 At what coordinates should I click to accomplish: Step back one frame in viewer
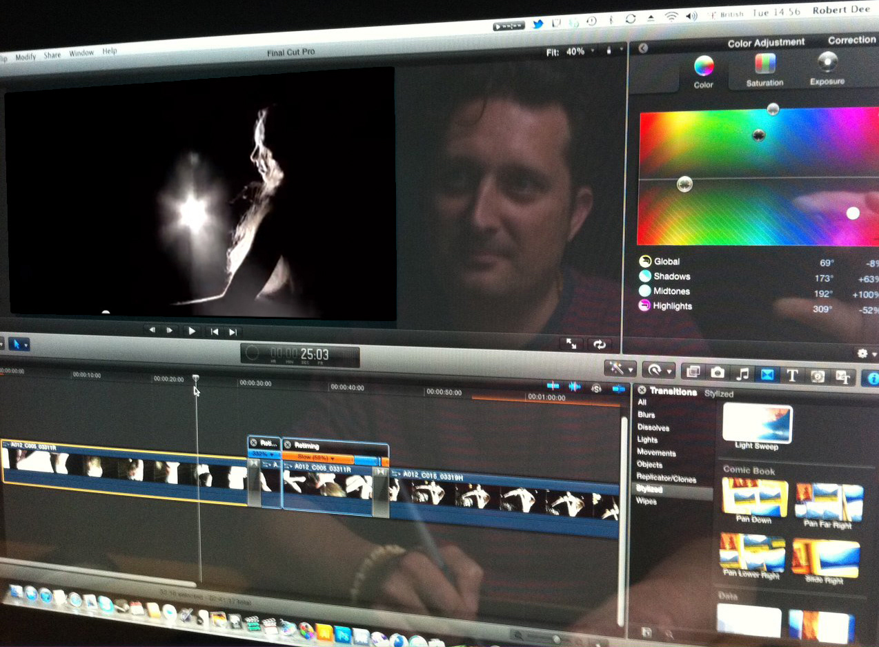[152, 330]
